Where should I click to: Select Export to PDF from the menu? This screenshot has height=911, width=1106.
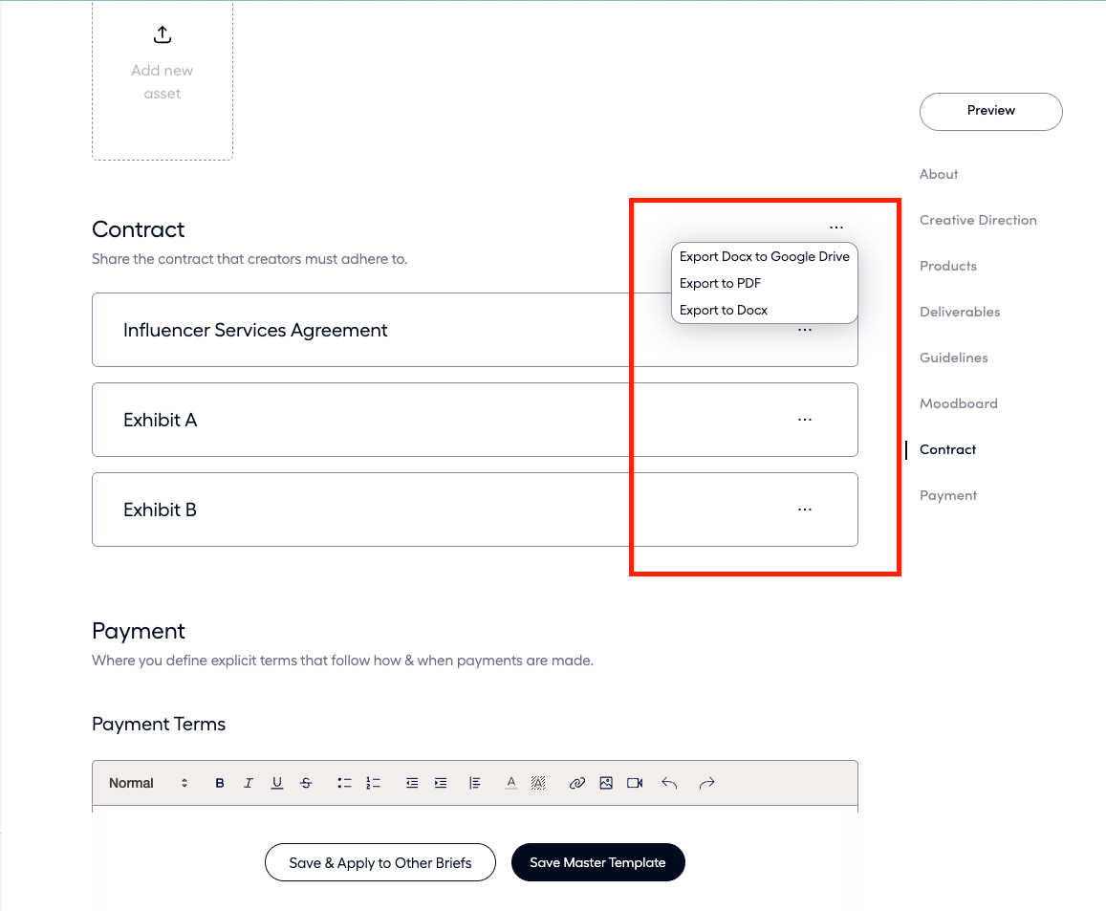click(x=720, y=284)
